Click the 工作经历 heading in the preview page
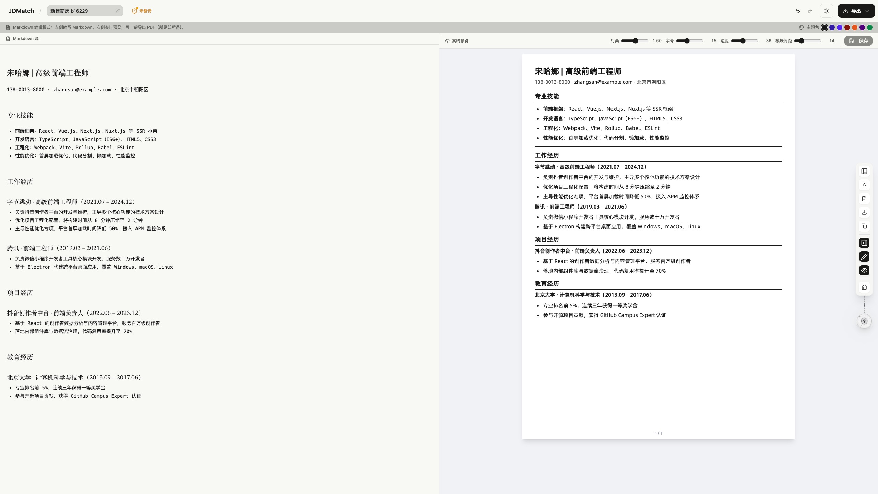 pyautogui.click(x=547, y=155)
